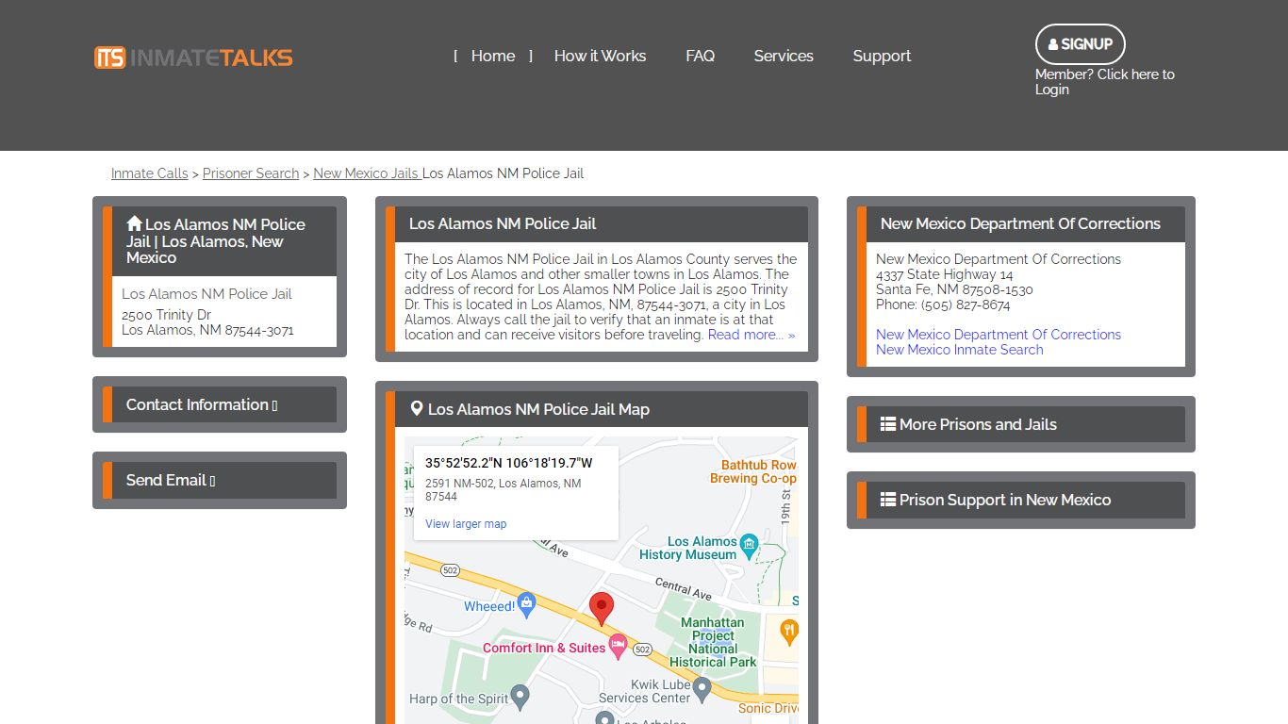
Task: Follow the Prisoner Search breadcrumb link
Action: point(251,173)
